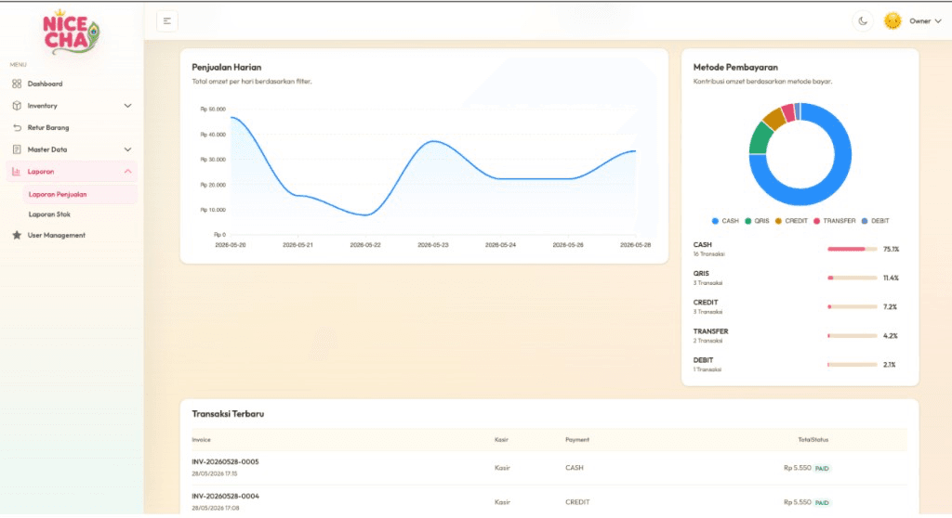Click the Metode Pembayaran heading
Screen dimensions: 952x518
point(735,68)
